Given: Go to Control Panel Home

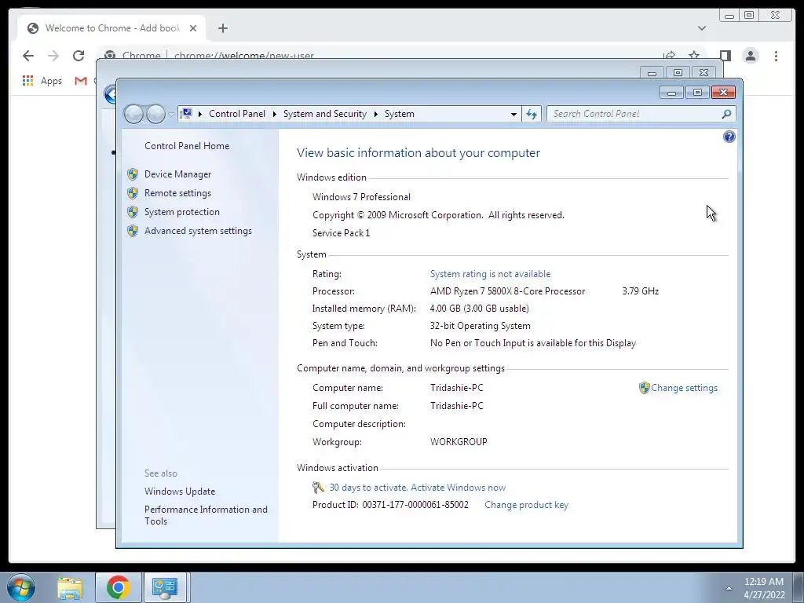Looking at the screenshot, I should pos(187,146).
